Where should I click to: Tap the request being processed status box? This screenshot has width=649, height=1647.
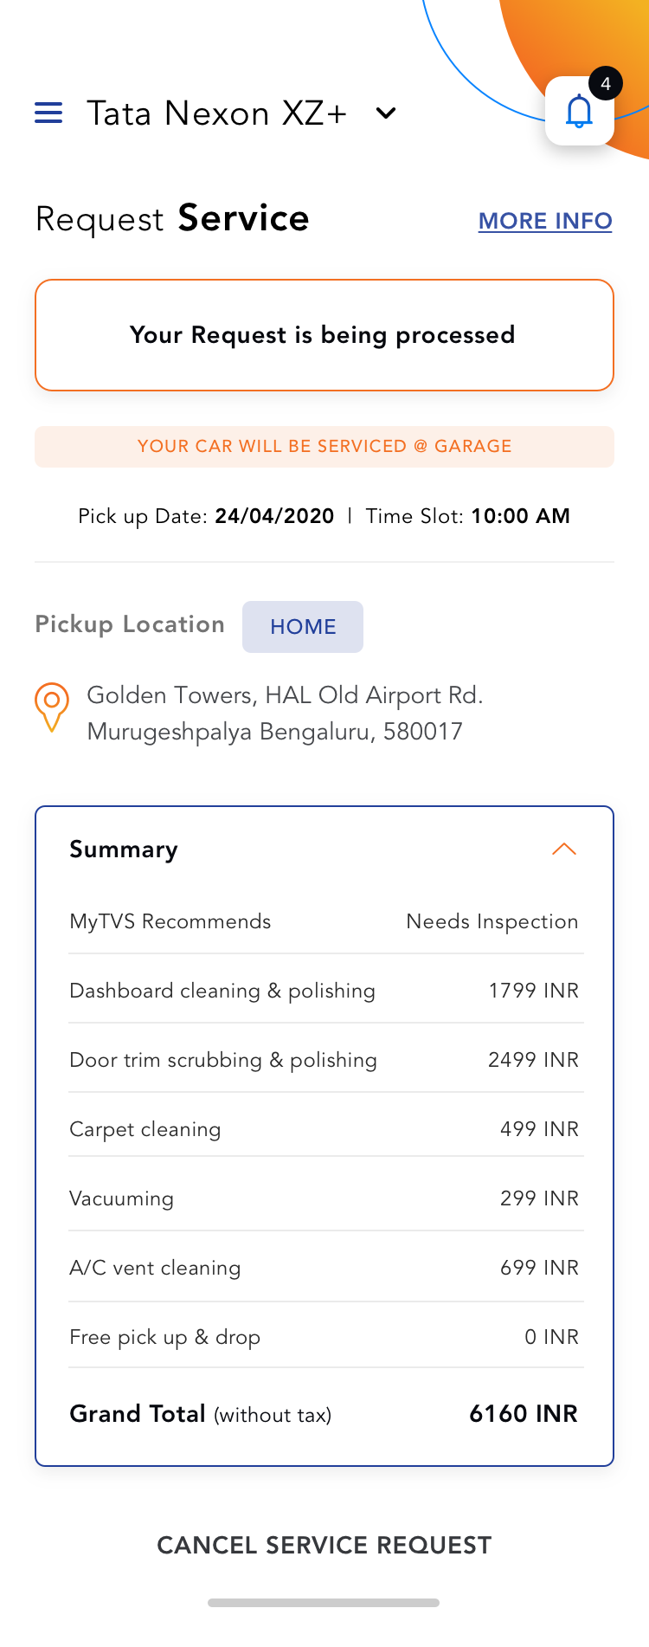pos(324,335)
